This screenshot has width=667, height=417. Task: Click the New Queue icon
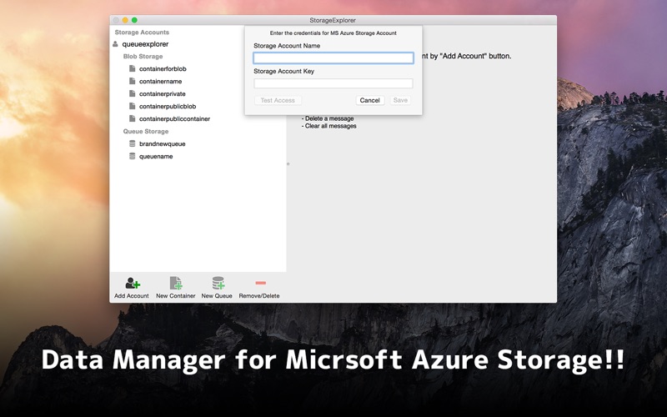point(218,283)
